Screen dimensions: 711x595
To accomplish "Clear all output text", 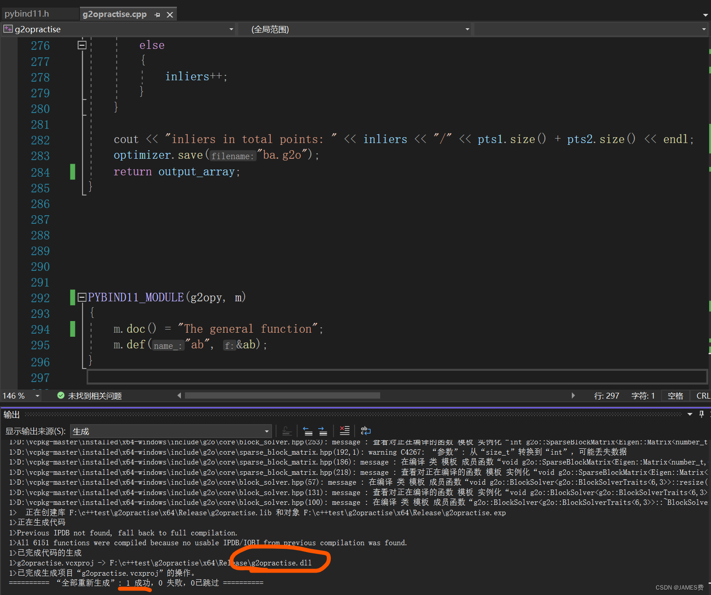I will pyautogui.click(x=345, y=431).
